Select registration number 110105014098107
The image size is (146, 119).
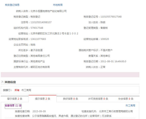pos(41,22)
